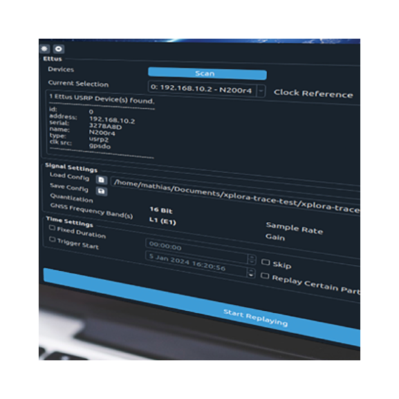399x399 pixels.
Task: Enable the Trigger Start checkbox
Action: point(52,240)
